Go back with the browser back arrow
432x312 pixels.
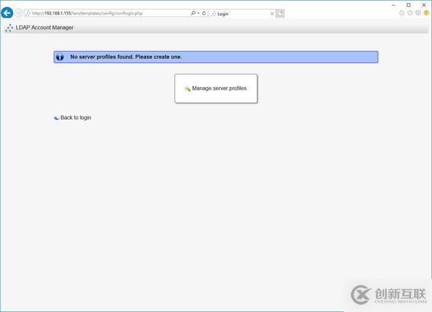[7, 13]
